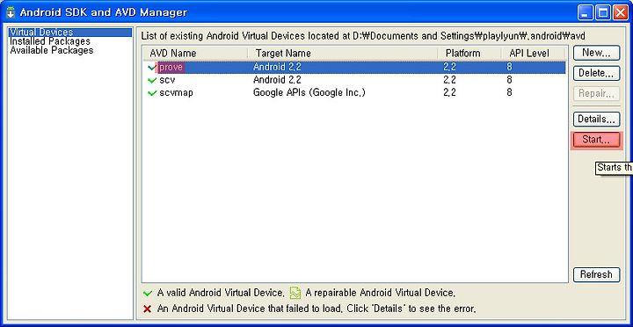The height and width of the screenshot is (327, 633).
Task: Click the green checkmark icon beside scv
Action: point(152,80)
